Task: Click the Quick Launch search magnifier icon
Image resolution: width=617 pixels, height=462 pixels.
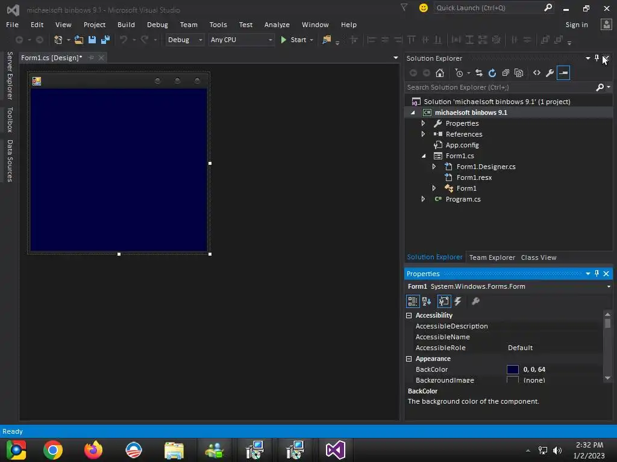Action: click(548, 7)
